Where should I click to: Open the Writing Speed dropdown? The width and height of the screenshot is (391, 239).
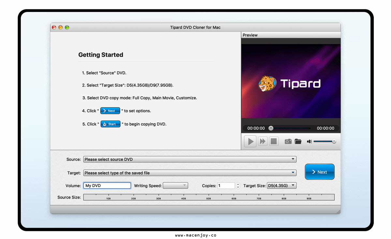pyautogui.click(x=175, y=186)
